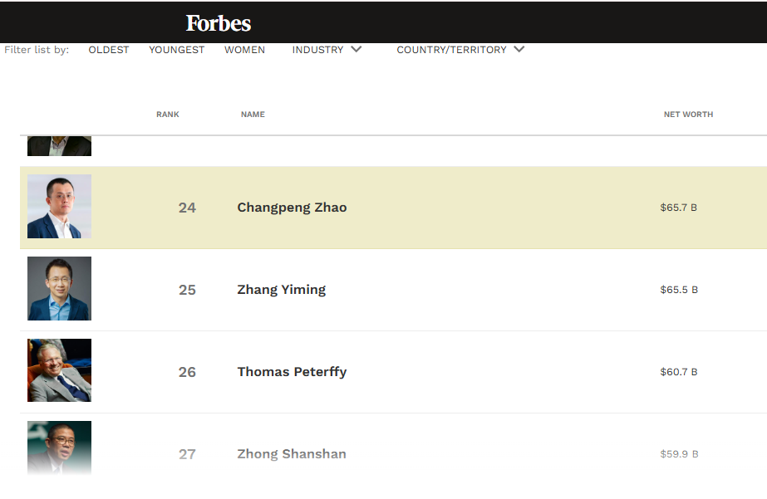The height and width of the screenshot is (499, 767).
Task: Open Zhong Shanshan's photo thumbnail
Action: (x=59, y=448)
